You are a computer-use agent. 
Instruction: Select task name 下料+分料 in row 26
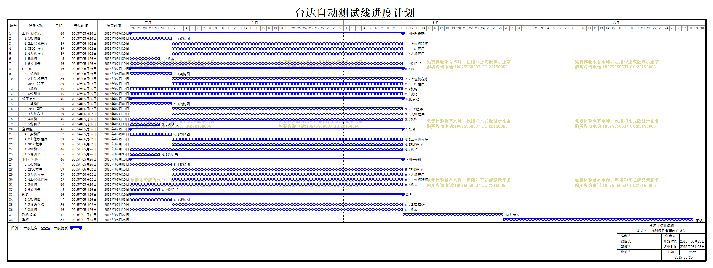pos(30,159)
